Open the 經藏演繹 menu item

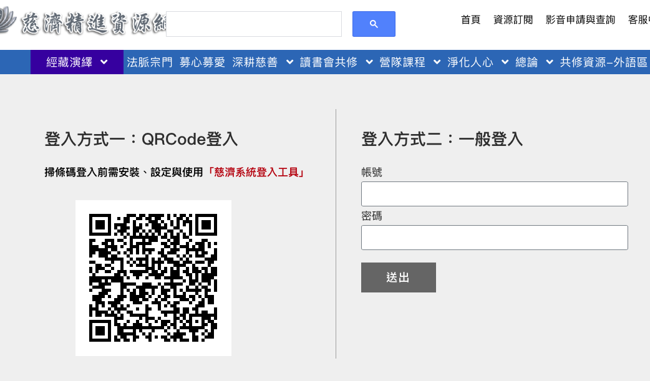pos(69,62)
